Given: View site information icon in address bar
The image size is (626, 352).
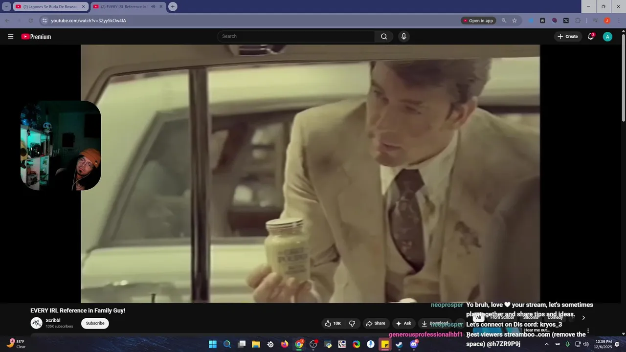Looking at the screenshot, I should coord(45,21).
